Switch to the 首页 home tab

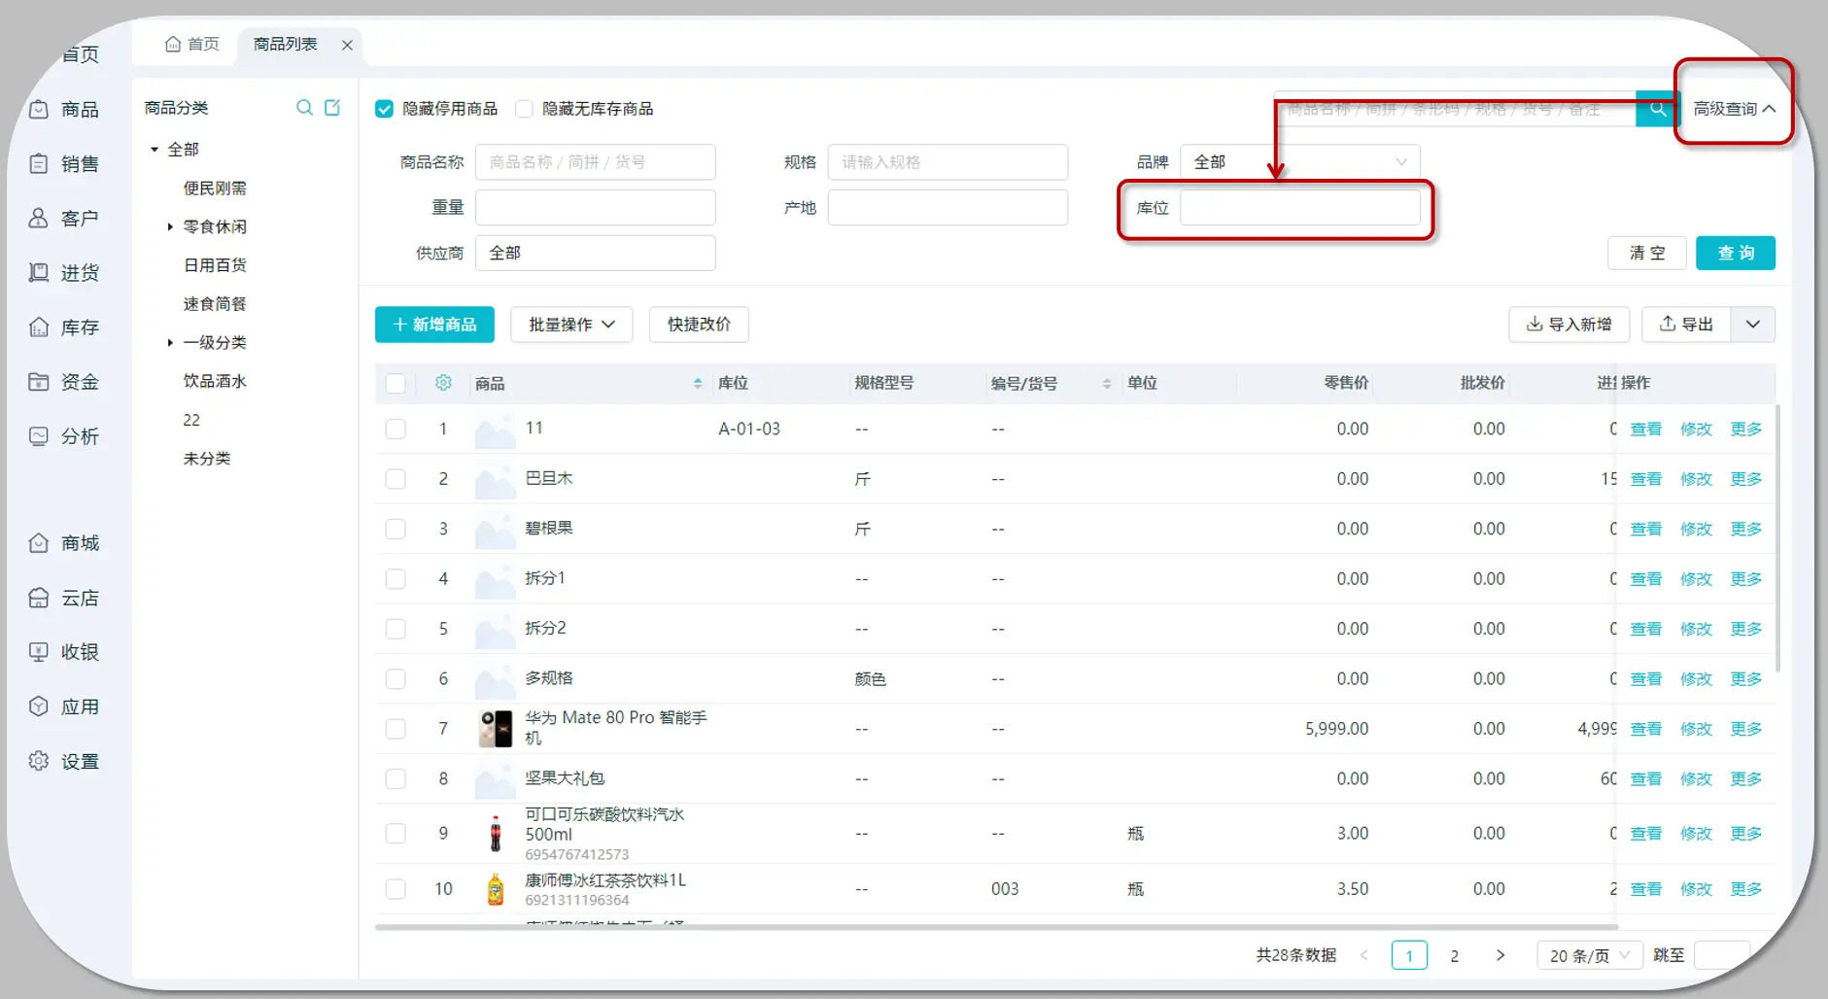click(x=192, y=44)
